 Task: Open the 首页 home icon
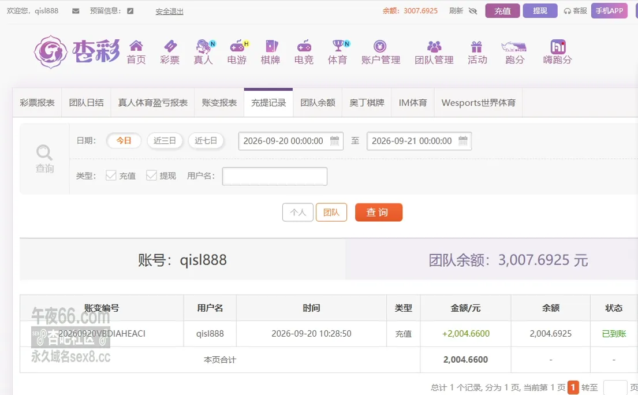pyautogui.click(x=136, y=46)
